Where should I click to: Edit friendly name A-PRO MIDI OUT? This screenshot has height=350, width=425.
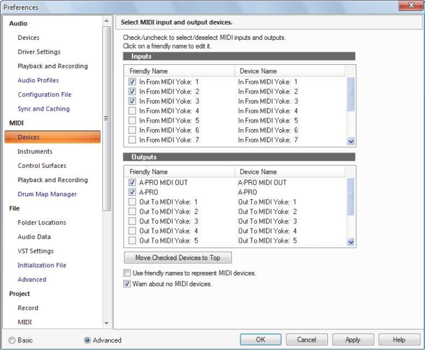[x=164, y=183]
